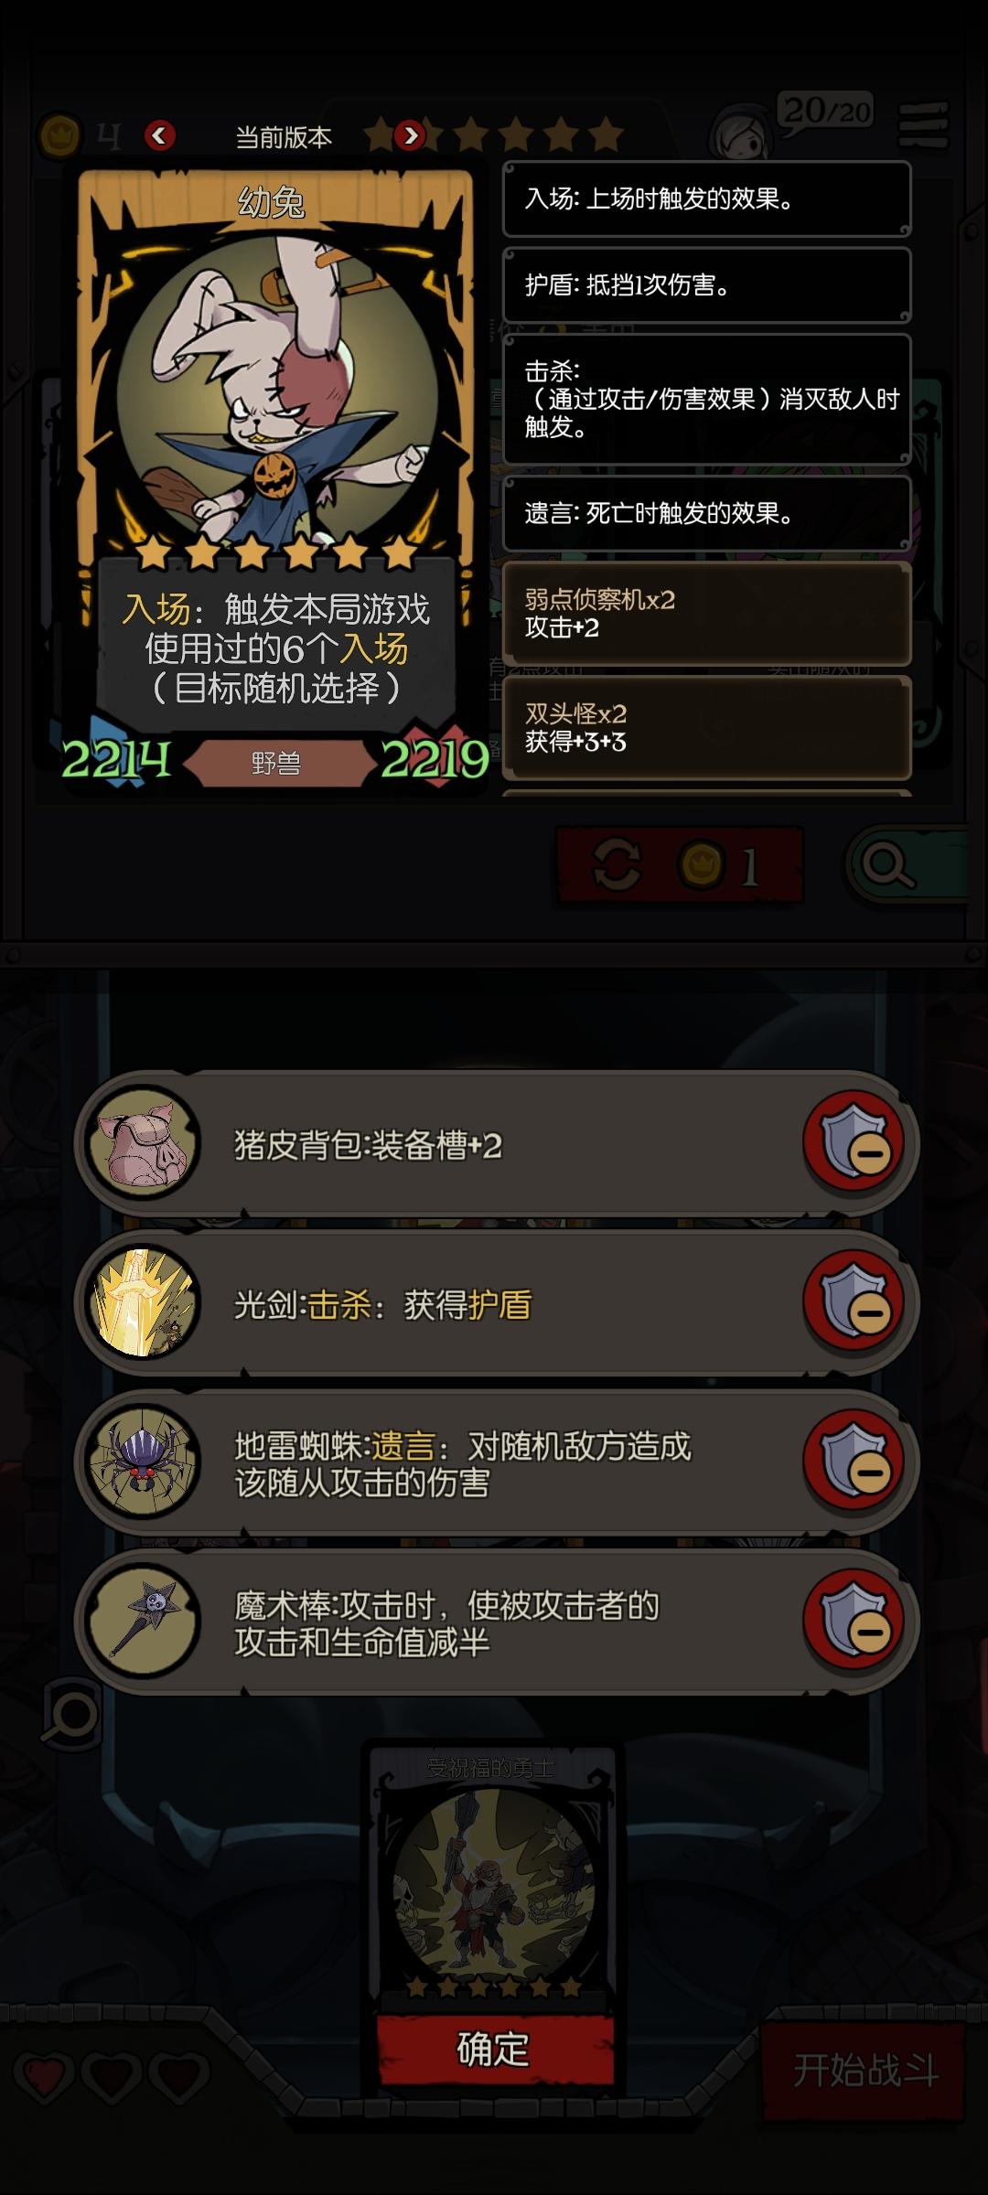This screenshot has width=988, height=2195.
Task: Select the 弱点侦察机x2 buff entry
Action: (707, 614)
